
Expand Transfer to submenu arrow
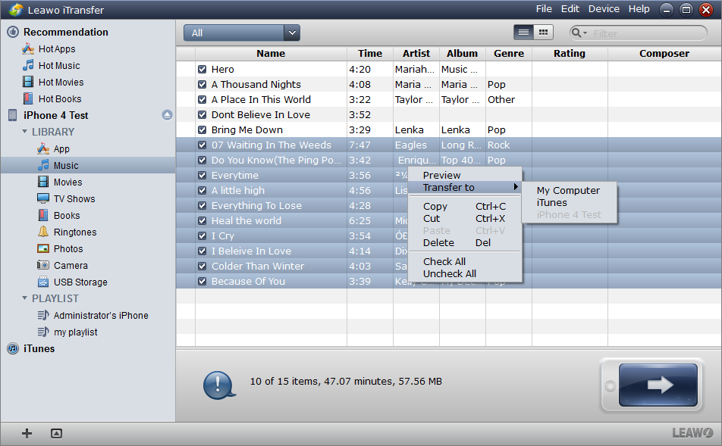point(516,187)
